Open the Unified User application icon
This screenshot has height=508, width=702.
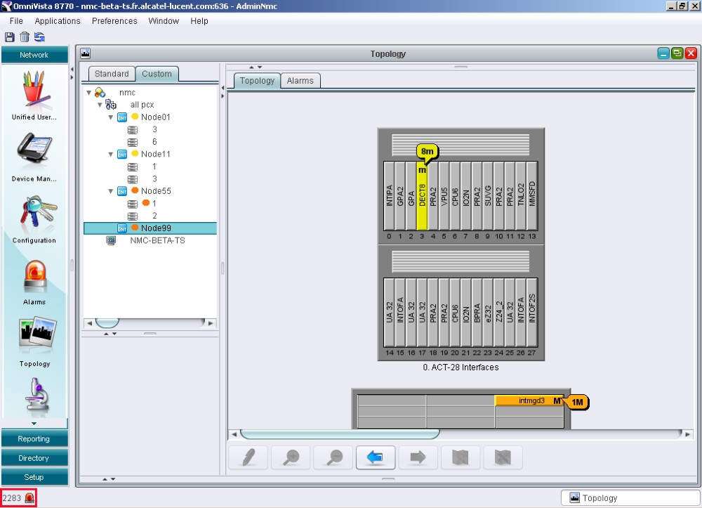click(x=34, y=89)
